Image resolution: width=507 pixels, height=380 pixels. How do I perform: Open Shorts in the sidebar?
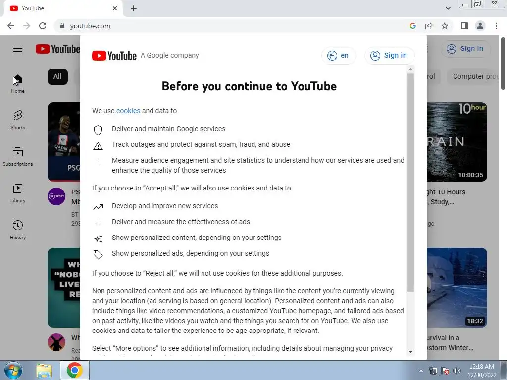point(18,120)
